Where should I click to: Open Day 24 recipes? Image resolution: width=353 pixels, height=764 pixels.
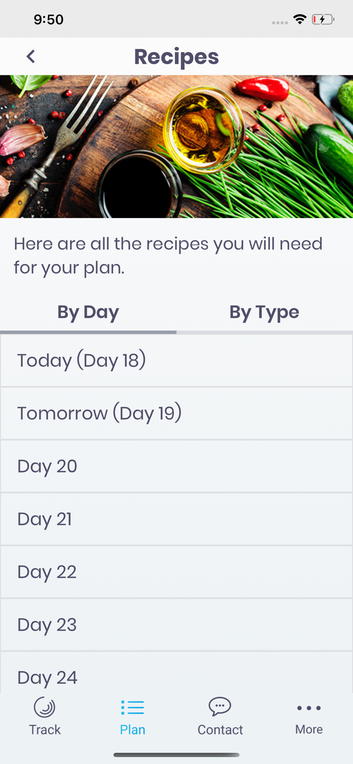click(x=176, y=677)
